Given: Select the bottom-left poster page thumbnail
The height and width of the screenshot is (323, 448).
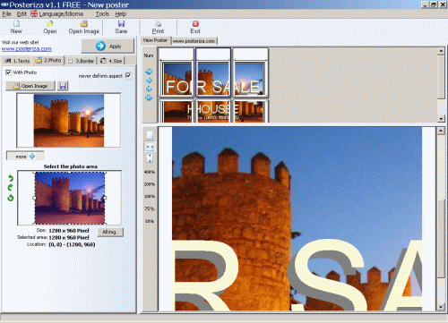Looking at the screenshot, I should (x=177, y=111).
